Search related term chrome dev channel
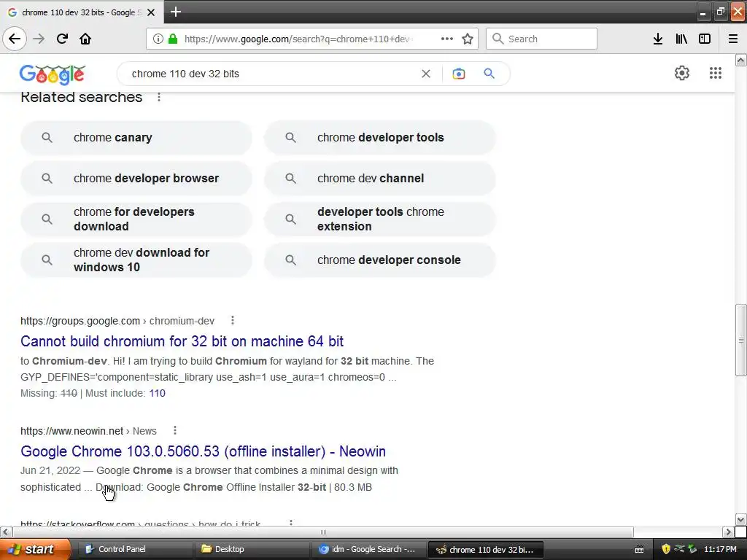 click(x=380, y=179)
